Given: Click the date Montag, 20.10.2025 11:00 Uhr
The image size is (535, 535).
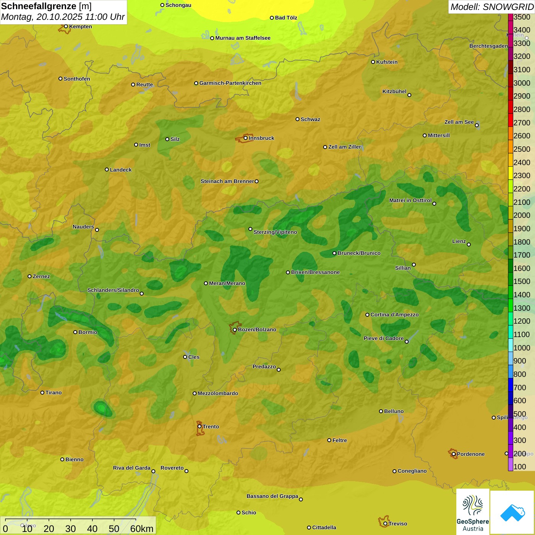Looking at the screenshot, I should [x=63, y=17].
